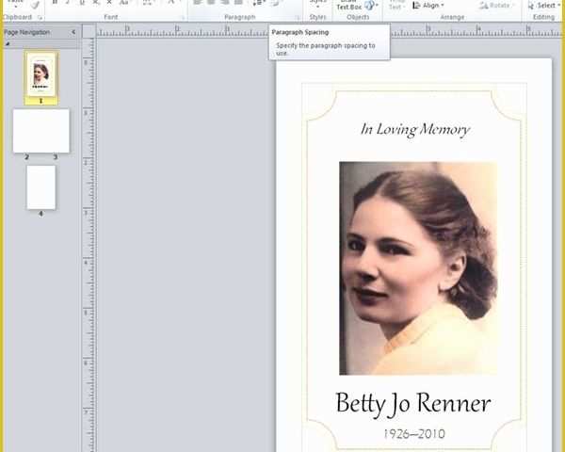Screen dimensions: 565x452
Task: Click the Draw Text Box button
Action: [348, 5]
